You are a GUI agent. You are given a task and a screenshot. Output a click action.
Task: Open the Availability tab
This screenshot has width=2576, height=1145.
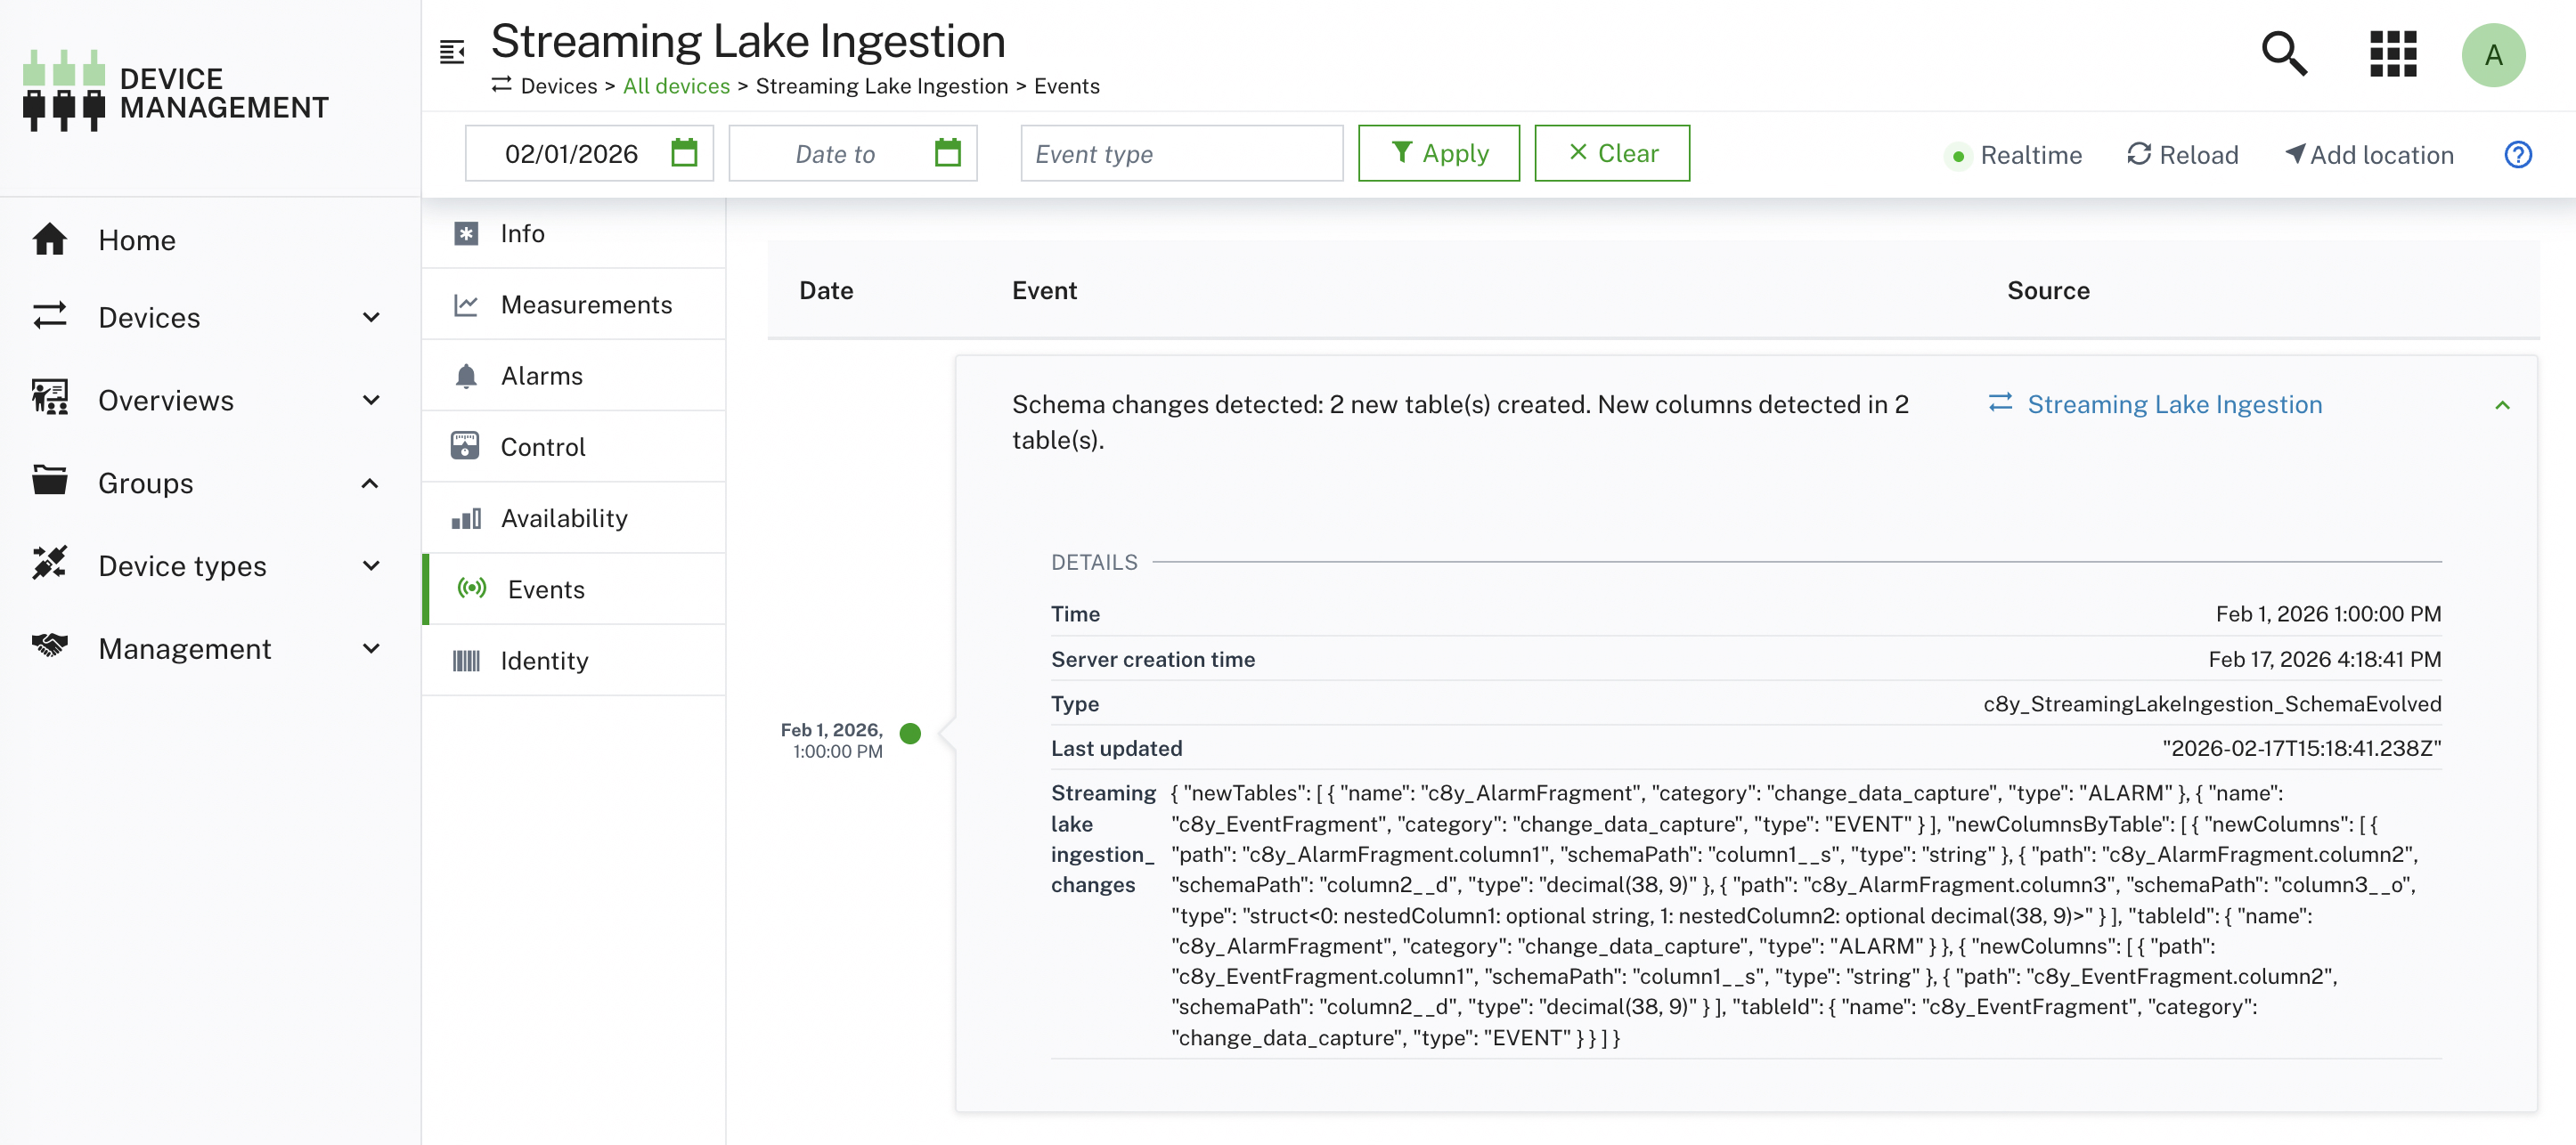pyautogui.click(x=574, y=518)
